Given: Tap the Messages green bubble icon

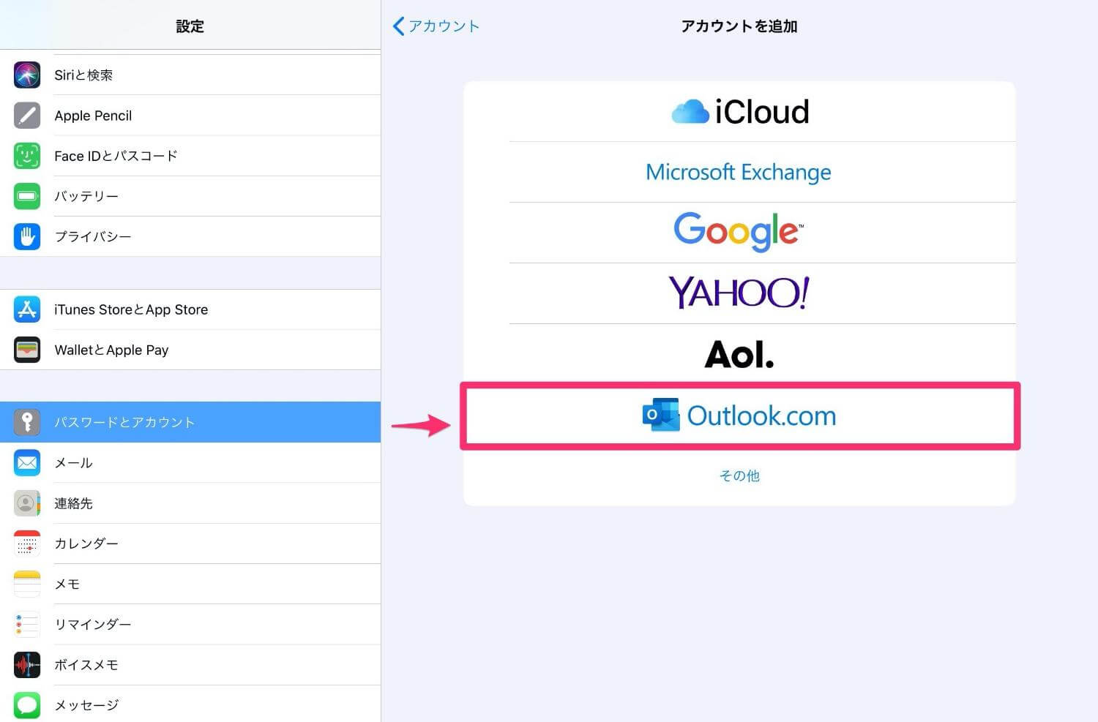Looking at the screenshot, I should (27, 705).
